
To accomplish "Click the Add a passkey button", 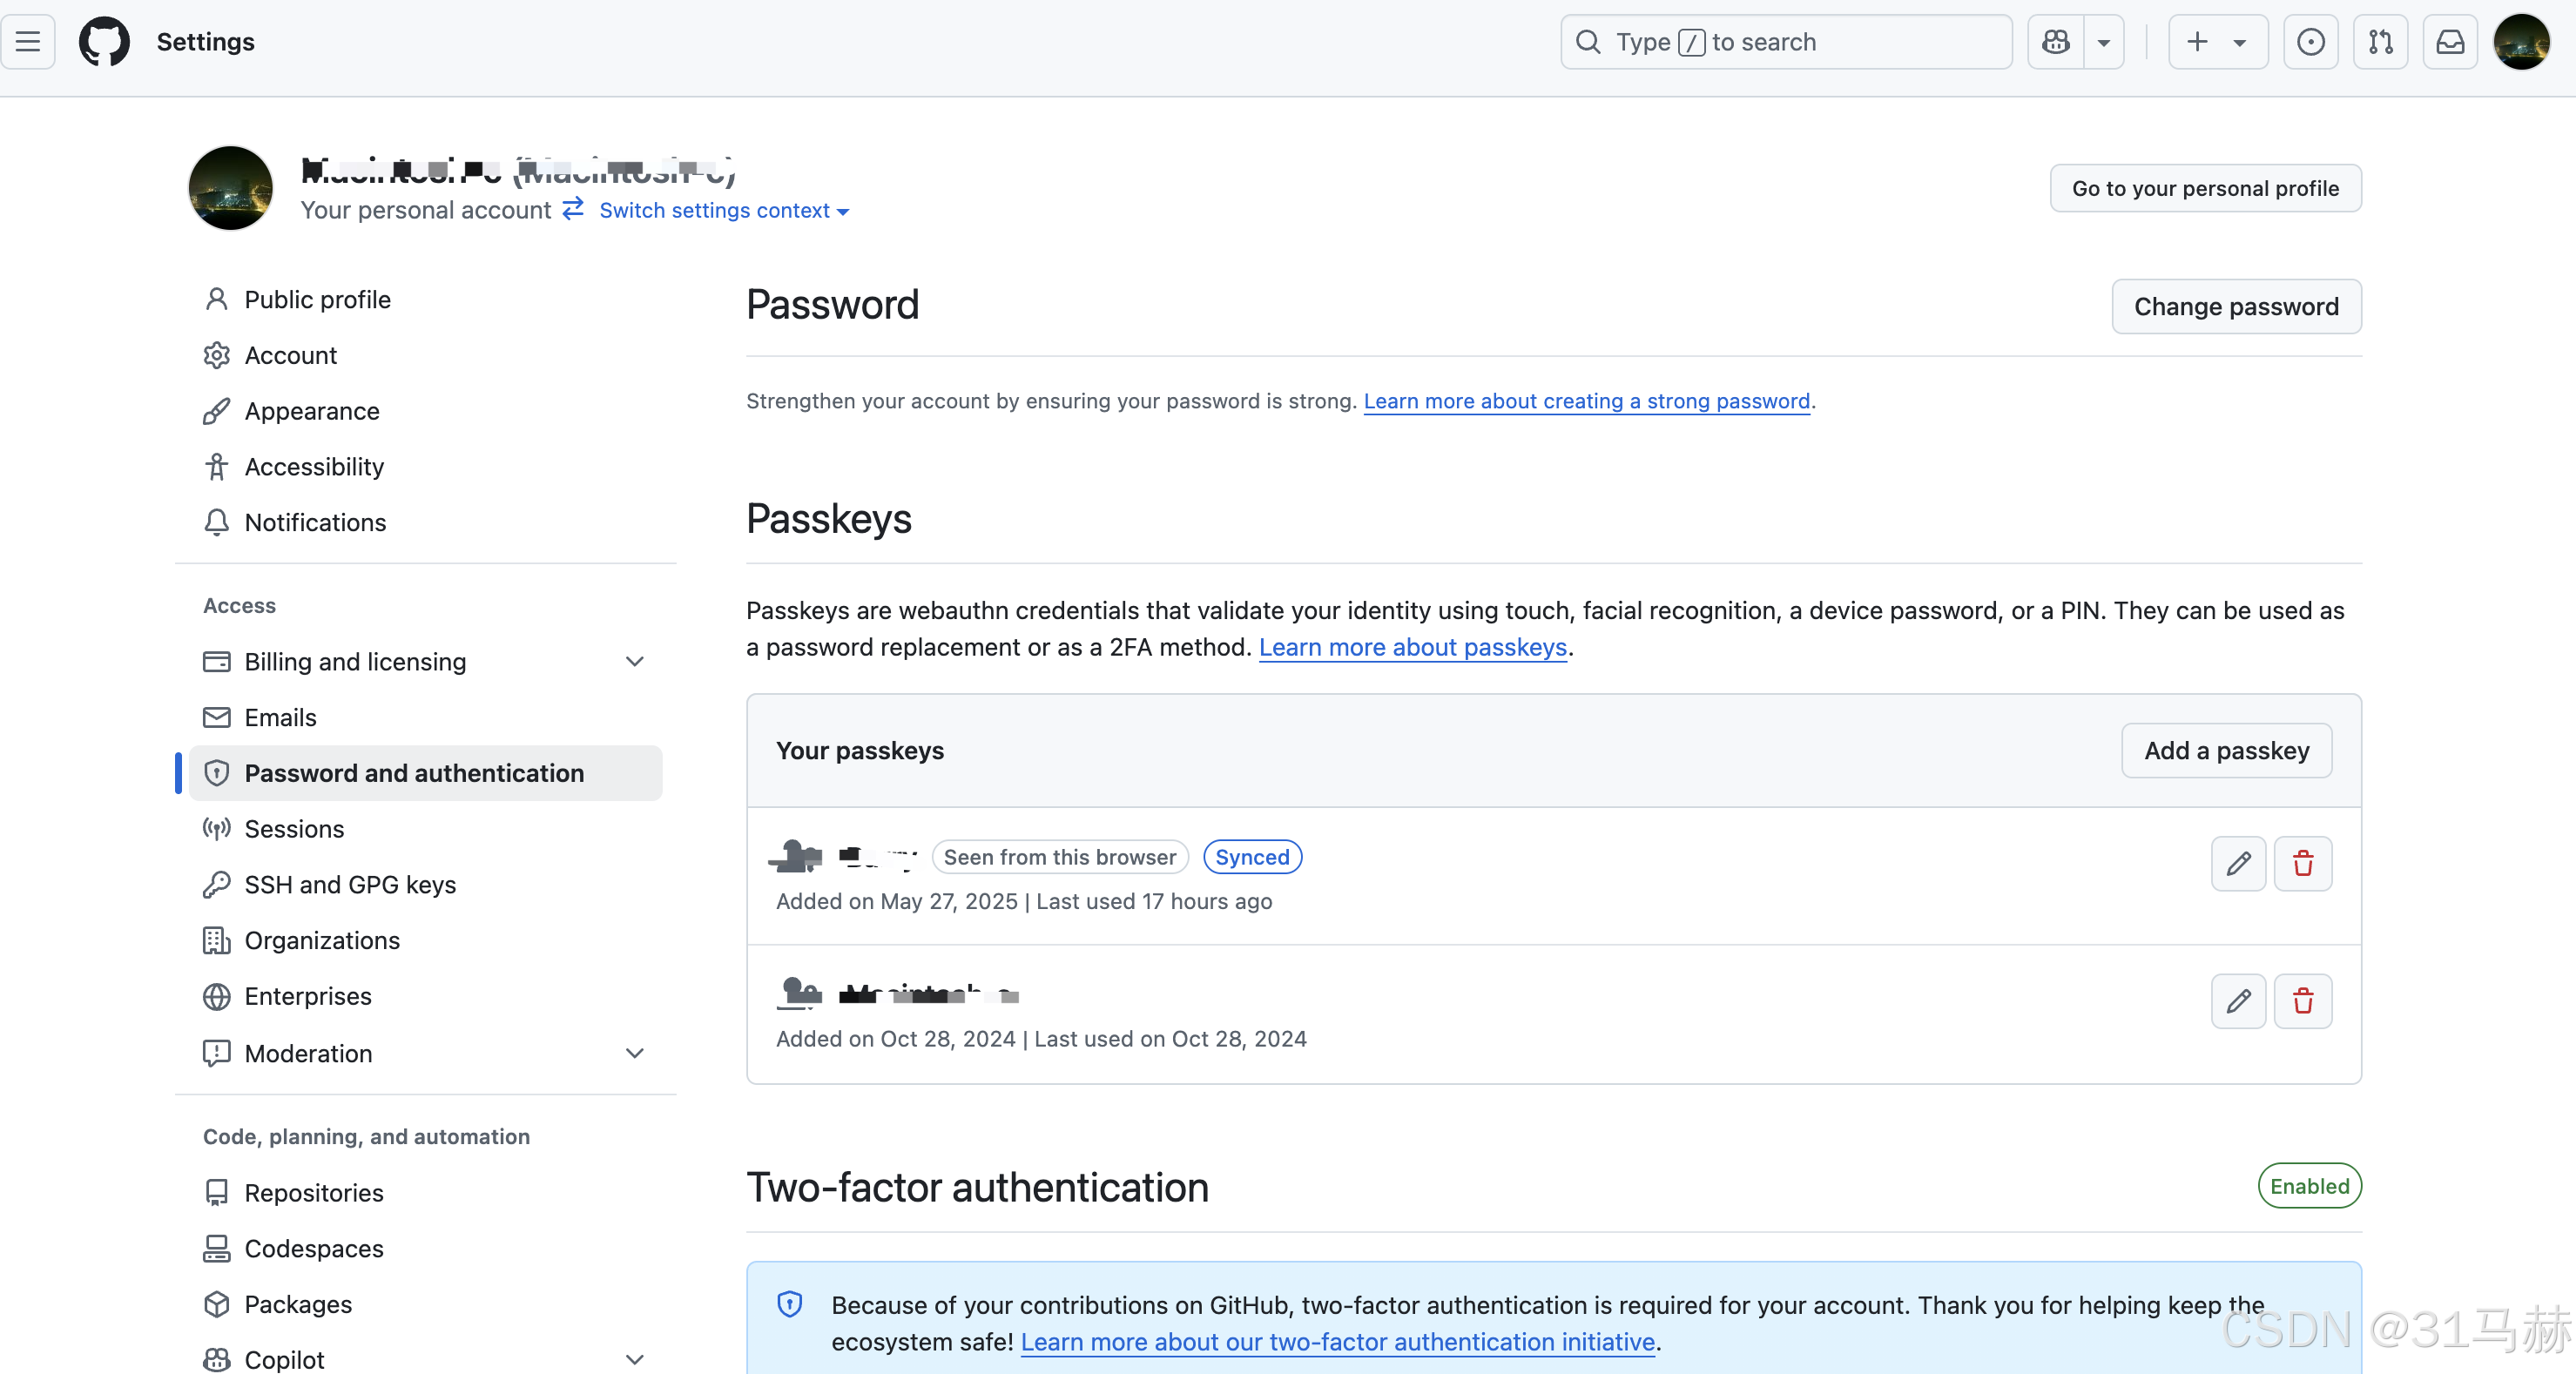I will click(2226, 751).
